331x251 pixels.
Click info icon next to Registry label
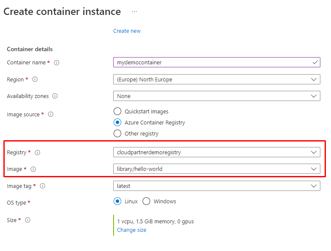(x=38, y=153)
